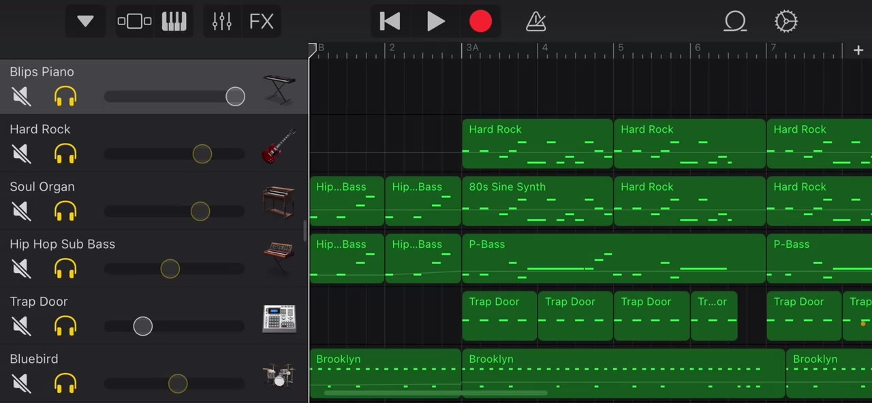Screen dimensions: 872x403
Task: Solo the Bluebird track
Action: click(x=65, y=383)
